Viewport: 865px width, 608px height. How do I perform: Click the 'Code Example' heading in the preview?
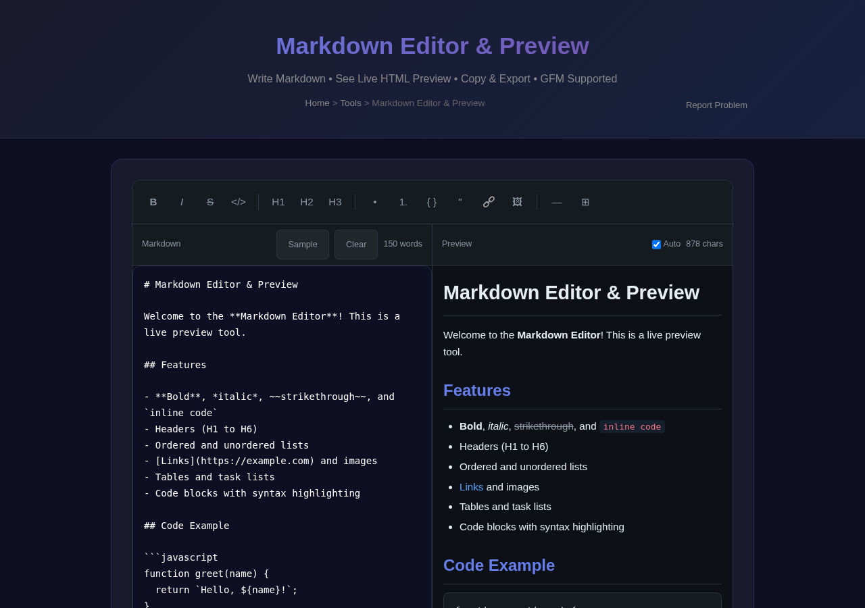499,565
